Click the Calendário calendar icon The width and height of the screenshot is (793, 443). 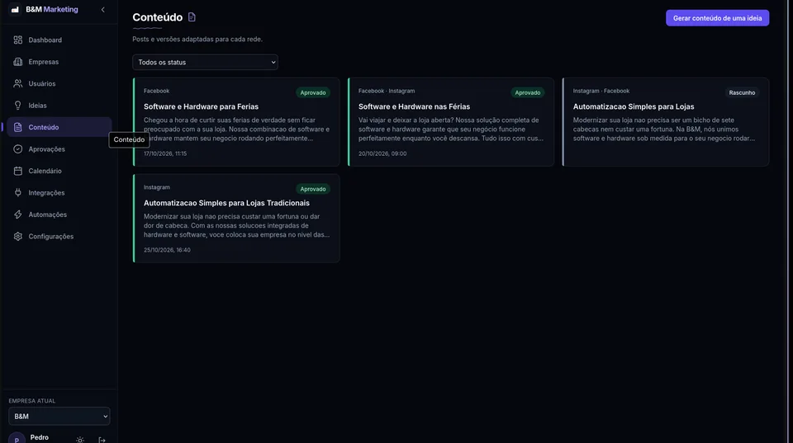coord(17,171)
